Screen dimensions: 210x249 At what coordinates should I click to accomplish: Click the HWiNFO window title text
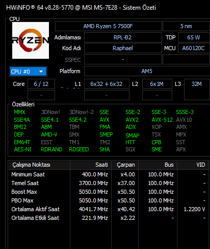(81, 8)
